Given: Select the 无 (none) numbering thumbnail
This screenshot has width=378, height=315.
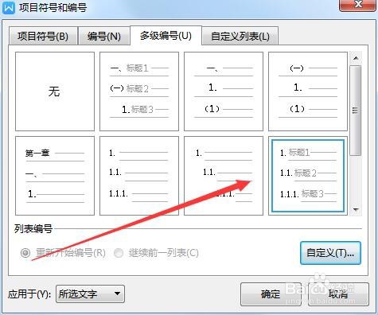Looking at the screenshot, I should tap(55, 91).
